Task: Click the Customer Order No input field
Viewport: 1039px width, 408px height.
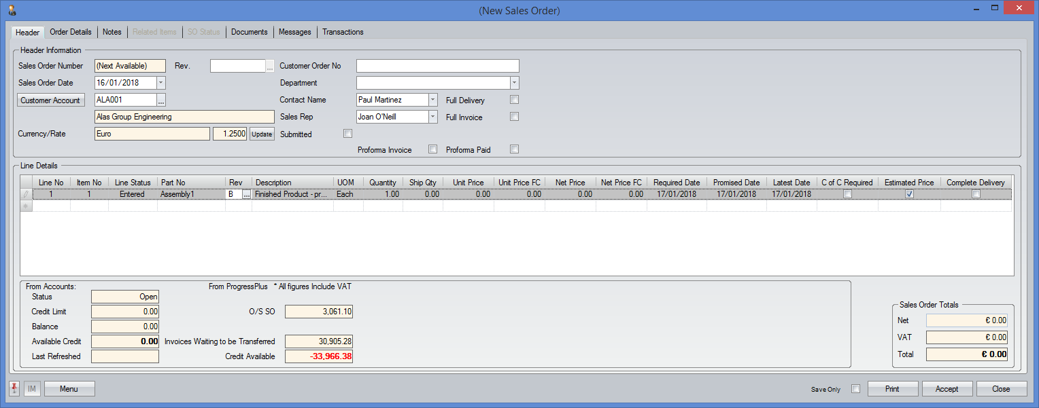Action: [437, 66]
